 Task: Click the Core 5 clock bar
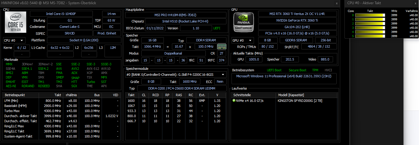coord(370,36)
